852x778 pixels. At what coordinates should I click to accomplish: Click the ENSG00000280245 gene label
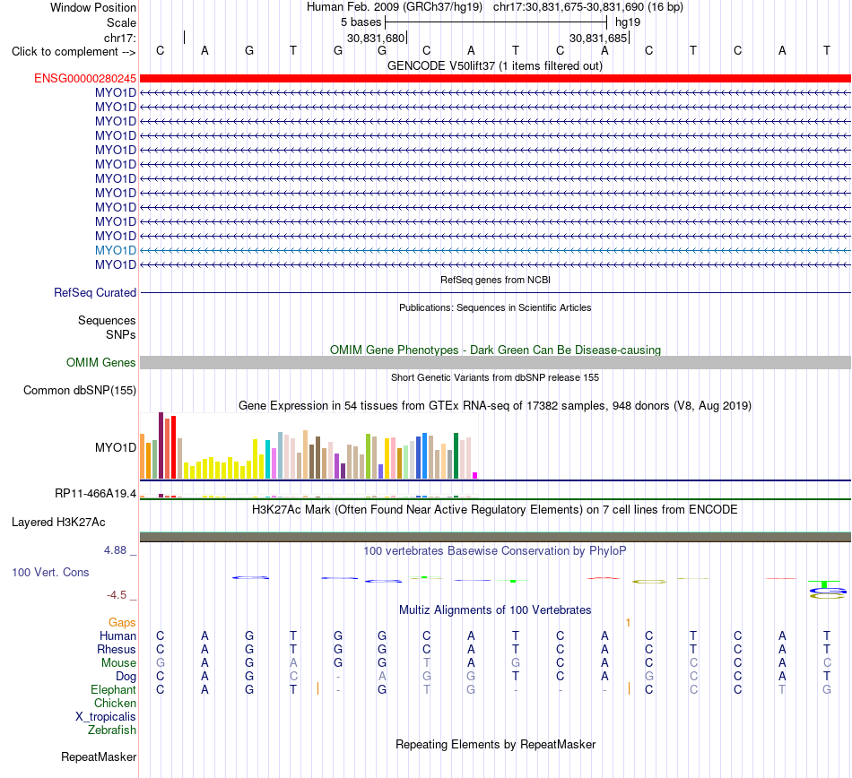tap(85, 78)
